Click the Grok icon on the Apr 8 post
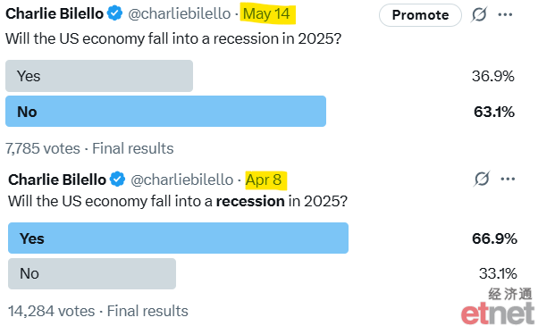 click(x=482, y=179)
